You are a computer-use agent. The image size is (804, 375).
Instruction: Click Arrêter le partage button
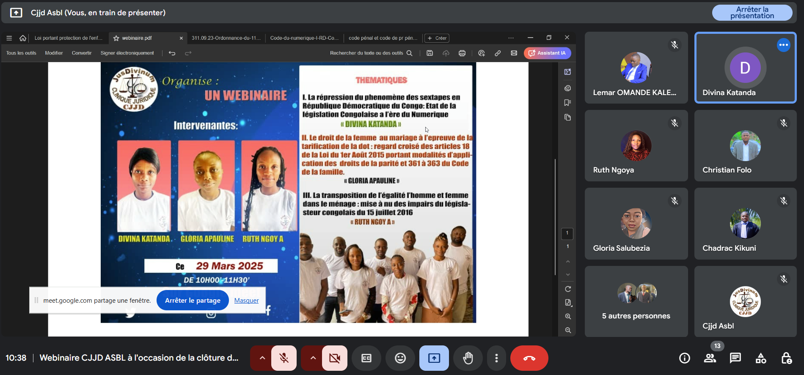pos(193,301)
